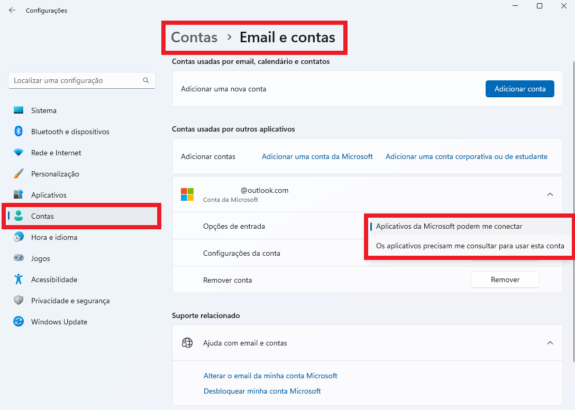Click the Aplicativos icon
The image size is (575, 410).
(19, 194)
